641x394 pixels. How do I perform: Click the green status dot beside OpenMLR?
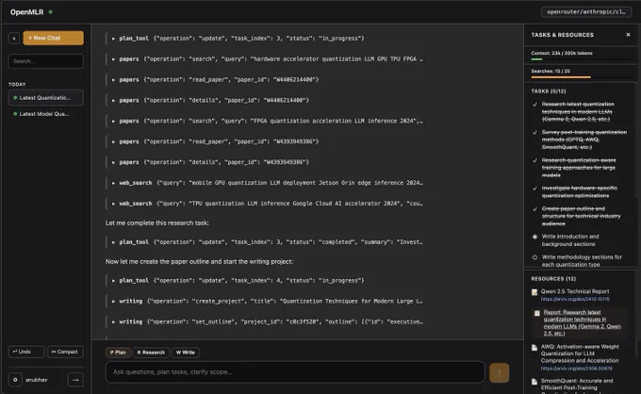click(51, 12)
